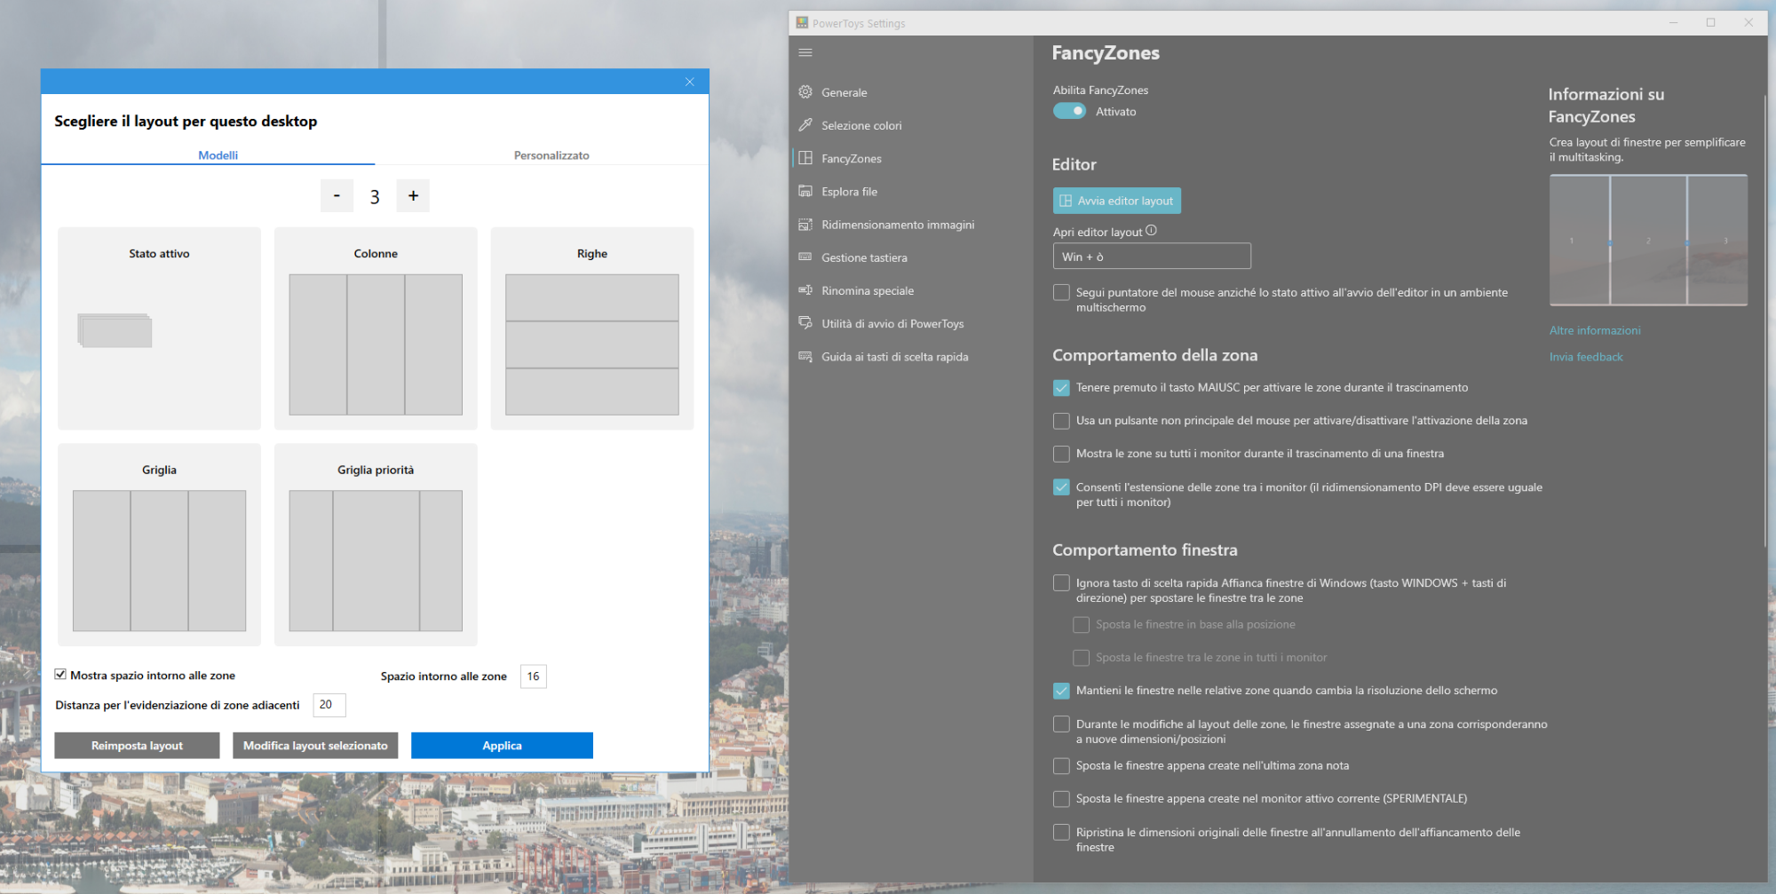Open the Invia feedback link
The image size is (1776, 894).
pyautogui.click(x=1586, y=357)
